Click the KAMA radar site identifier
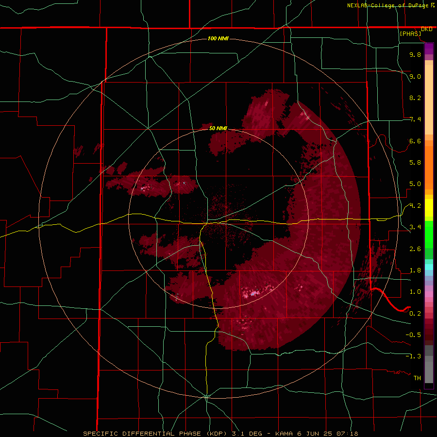 (284, 434)
